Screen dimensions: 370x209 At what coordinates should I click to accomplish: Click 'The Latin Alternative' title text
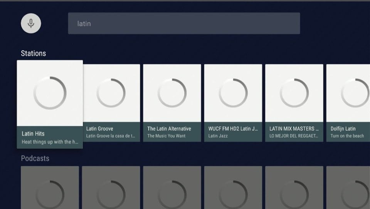[169, 129]
